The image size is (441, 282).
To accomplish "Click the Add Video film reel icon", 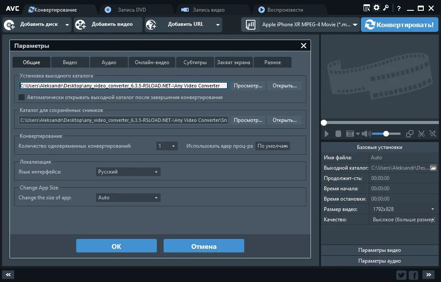I will (81, 25).
